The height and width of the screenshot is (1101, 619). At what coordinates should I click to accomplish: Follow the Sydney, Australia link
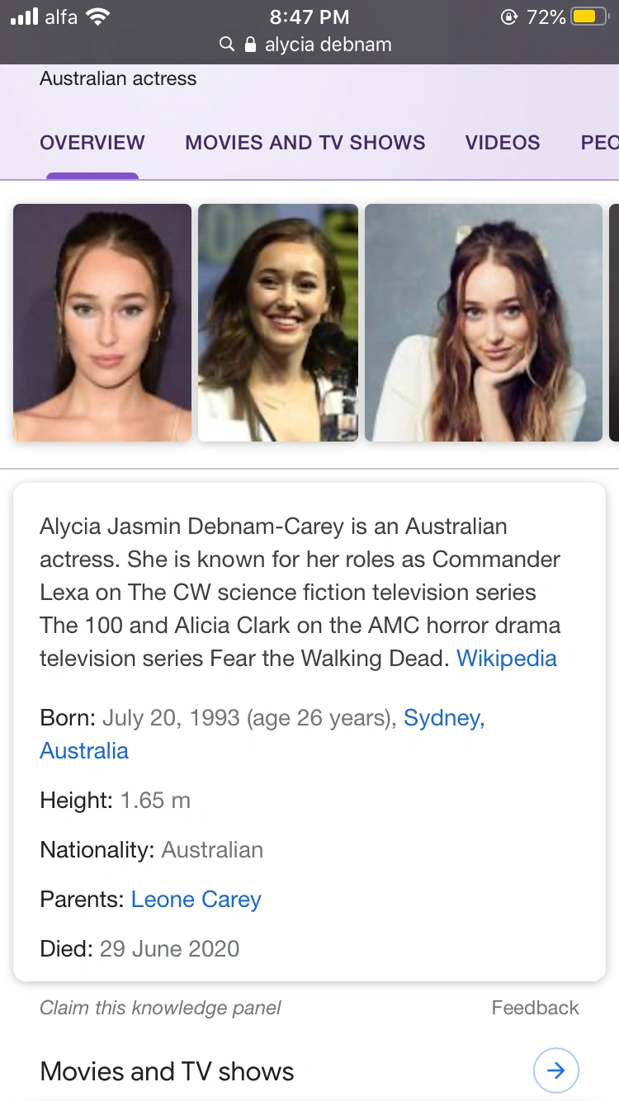click(262, 734)
